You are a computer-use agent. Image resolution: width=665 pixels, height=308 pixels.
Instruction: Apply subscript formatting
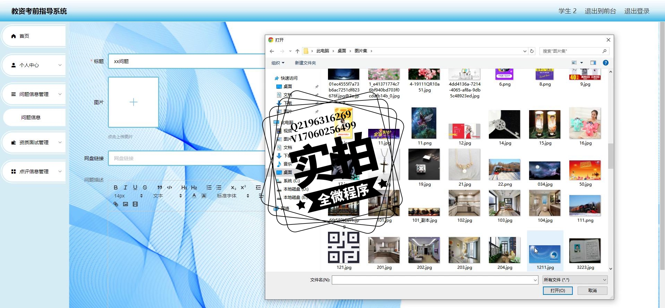(x=234, y=187)
